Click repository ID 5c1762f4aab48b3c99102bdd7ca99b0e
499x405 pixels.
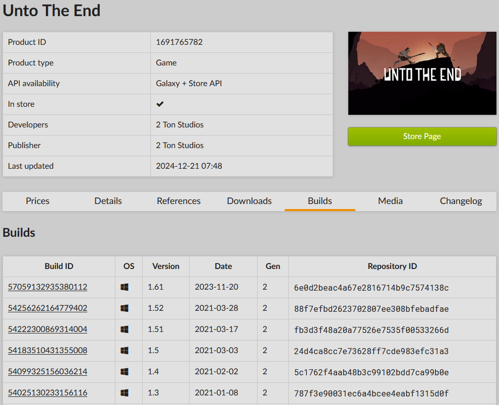point(371,372)
